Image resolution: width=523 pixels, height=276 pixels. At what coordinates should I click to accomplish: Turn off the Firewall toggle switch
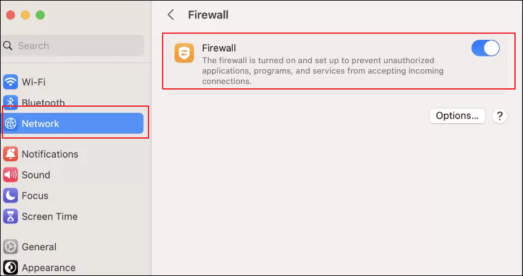pos(485,48)
